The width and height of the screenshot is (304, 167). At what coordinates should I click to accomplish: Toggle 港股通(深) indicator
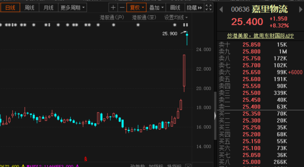click(x=144, y=18)
